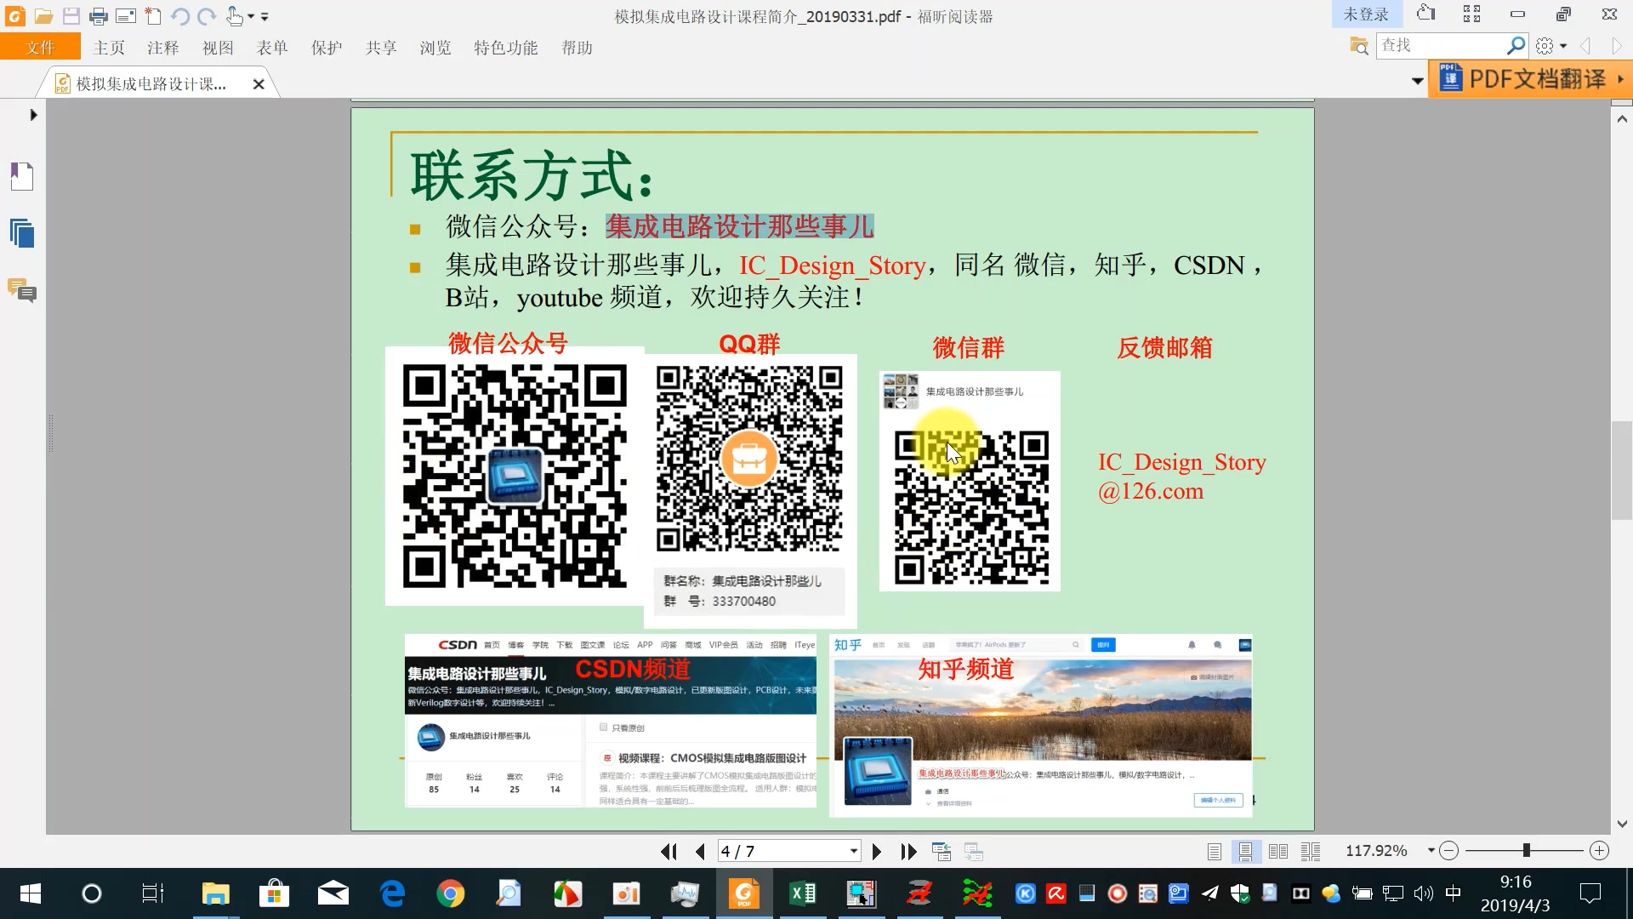Open the 特色功能 ribbon tab
This screenshot has height=919, width=1633.
506,48
